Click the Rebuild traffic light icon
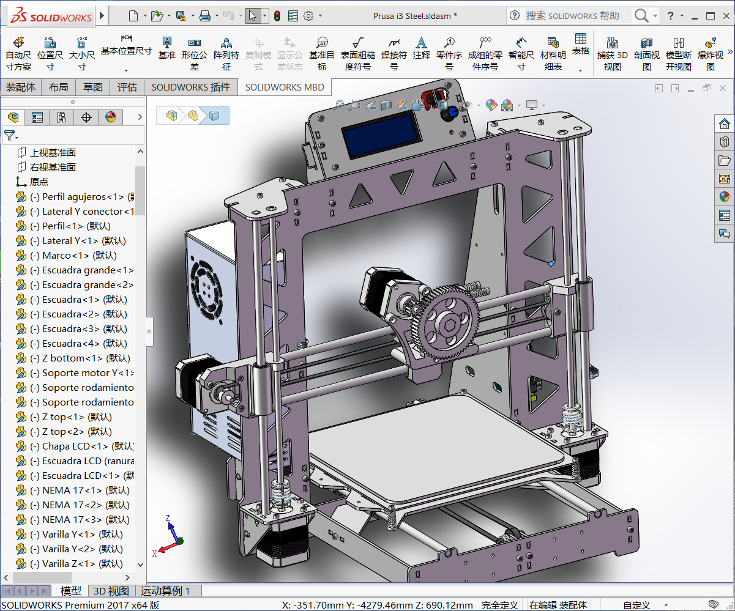The height and width of the screenshot is (611, 735). (x=277, y=16)
